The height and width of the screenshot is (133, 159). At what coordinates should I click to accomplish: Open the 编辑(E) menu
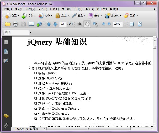19,9
